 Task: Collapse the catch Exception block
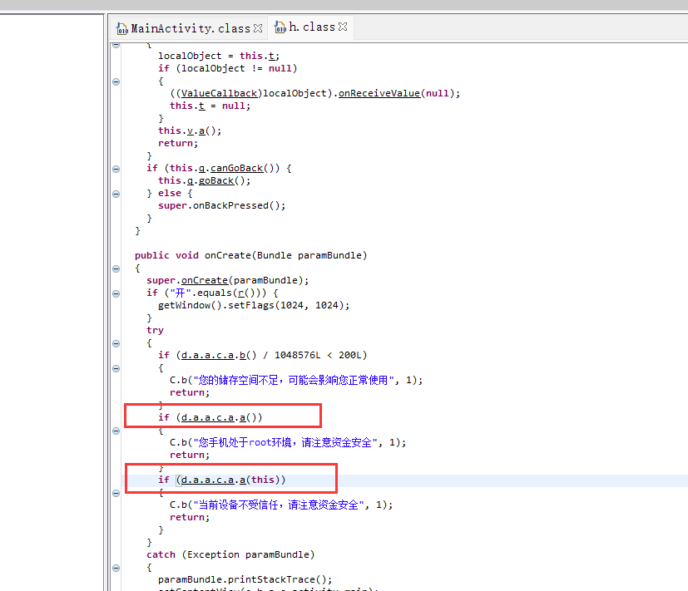click(x=116, y=568)
